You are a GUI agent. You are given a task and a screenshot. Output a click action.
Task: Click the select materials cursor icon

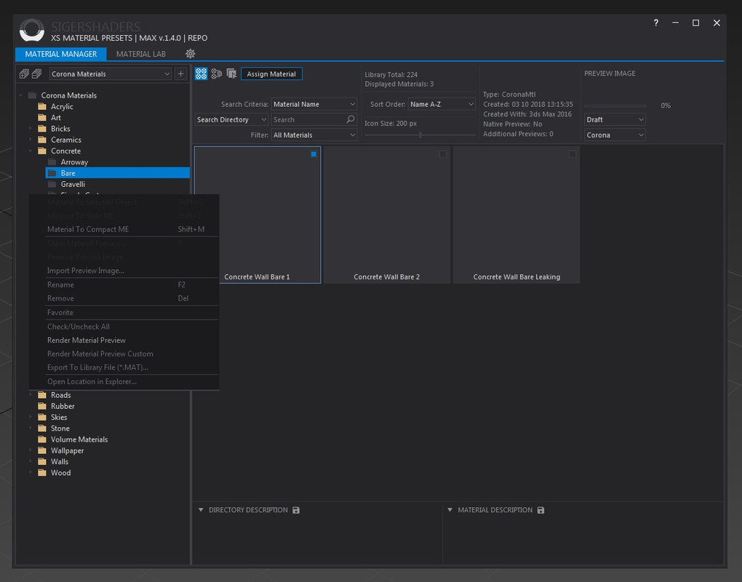click(x=231, y=73)
